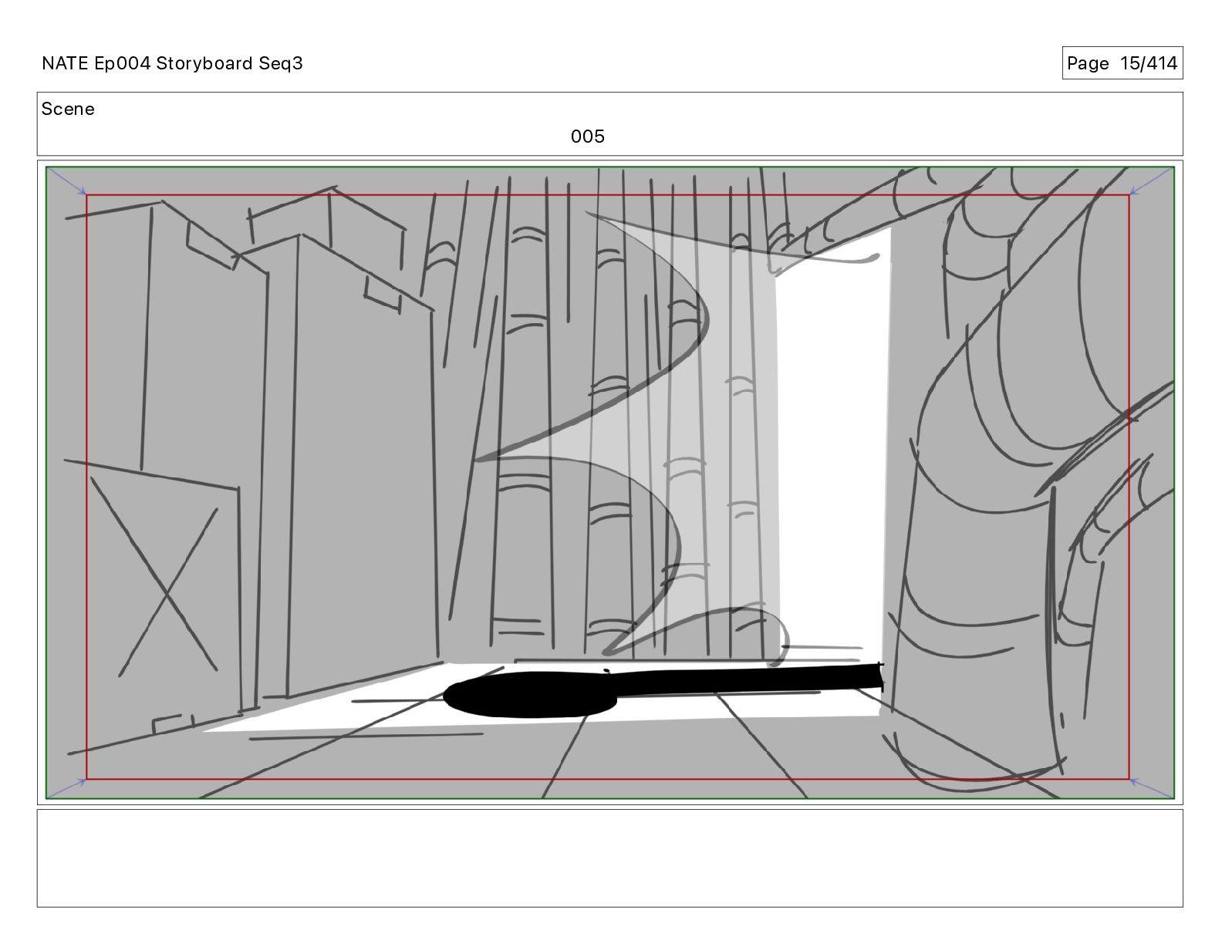The width and height of the screenshot is (1222, 944).
Task: Click the 'Scene' label
Action: [68, 109]
